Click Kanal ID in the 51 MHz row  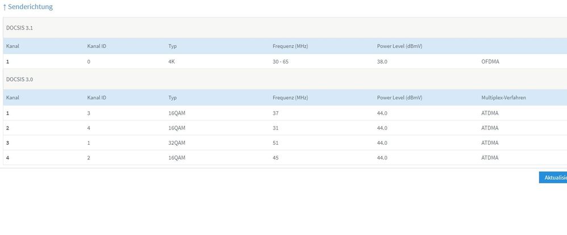pos(89,143)
